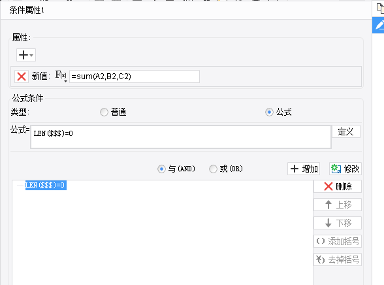Remove the 新值 property with red X

22,76
